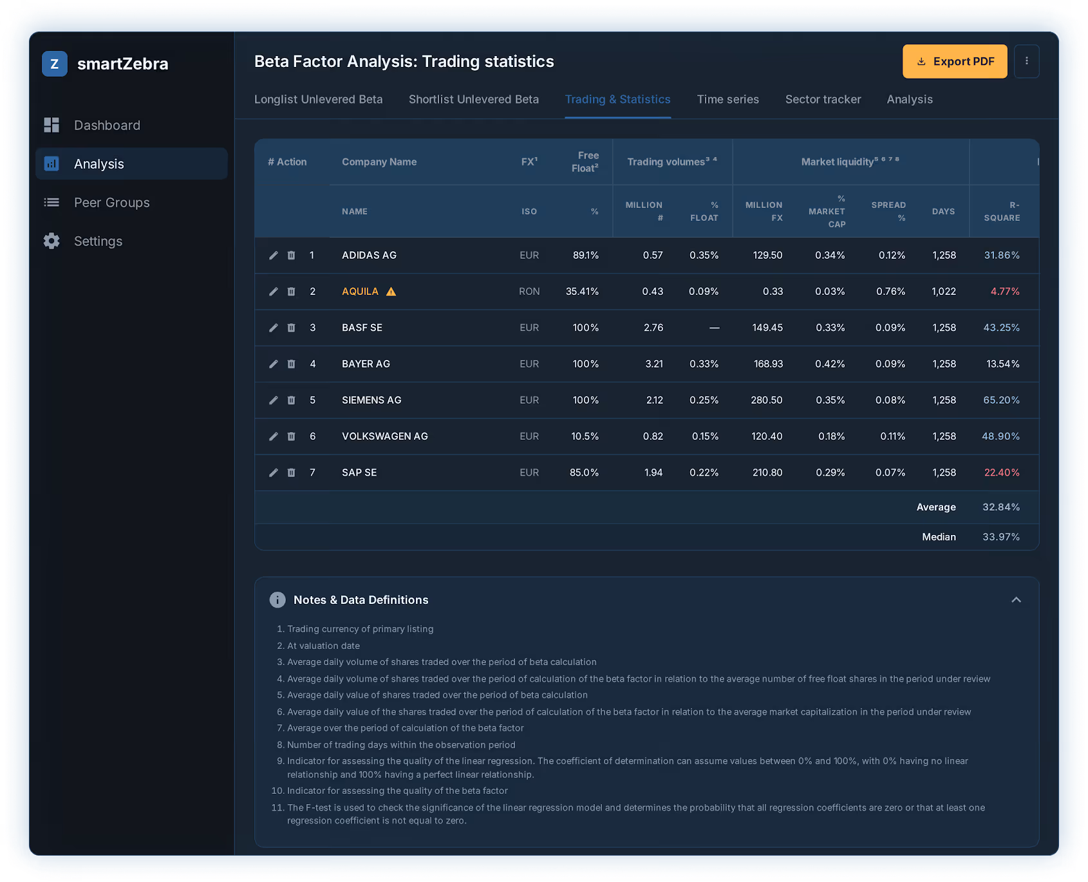Click the Notes & Data Definitions heading
Screen dimensions: 1088x882
point(361,600)
